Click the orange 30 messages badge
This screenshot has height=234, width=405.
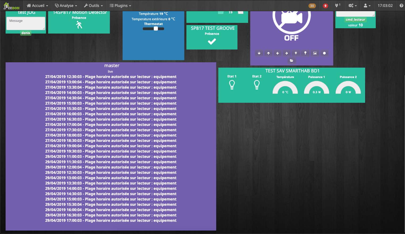click(x=312, y=6)
